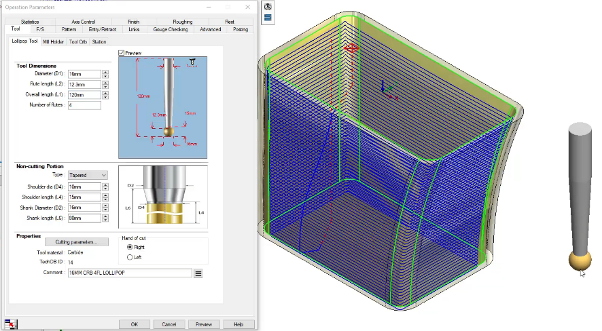Click the Diameter (D1) spinner arrows

tap(105, 74)
